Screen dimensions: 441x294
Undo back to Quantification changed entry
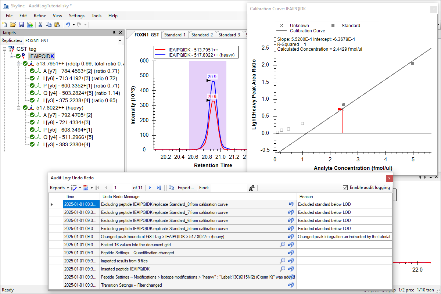(291, 253)
